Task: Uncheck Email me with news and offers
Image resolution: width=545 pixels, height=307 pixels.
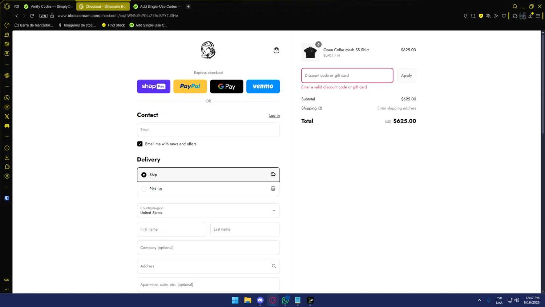Action: pos(140,144)
